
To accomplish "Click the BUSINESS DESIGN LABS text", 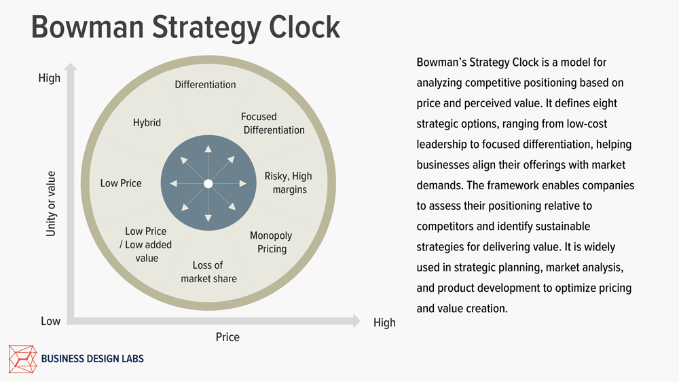I will [x=92, y=359].
